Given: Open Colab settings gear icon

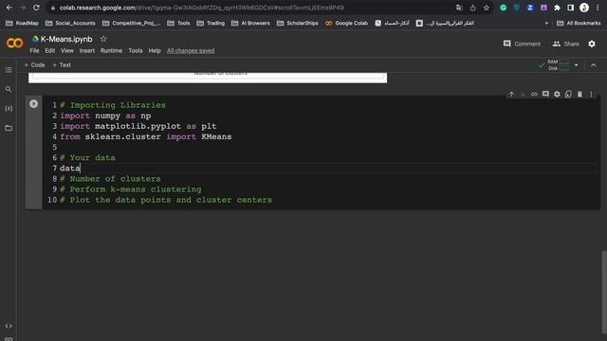Looking at the screenshot, I should (x=592, y=44).
